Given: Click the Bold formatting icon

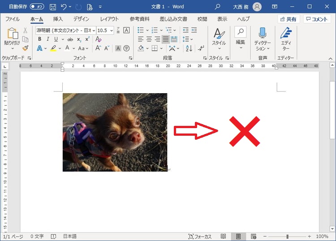Looking at the screenshot, I should (x=39, y=39).
